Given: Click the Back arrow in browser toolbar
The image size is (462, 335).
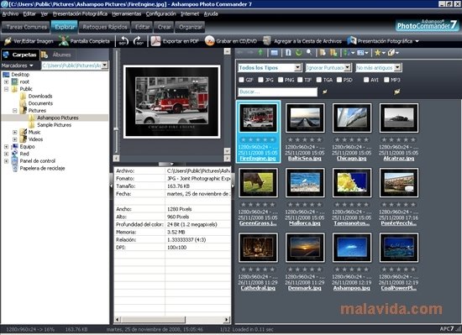Looking at the screenshot, I should pyautogui.click(x=240, y=52).
